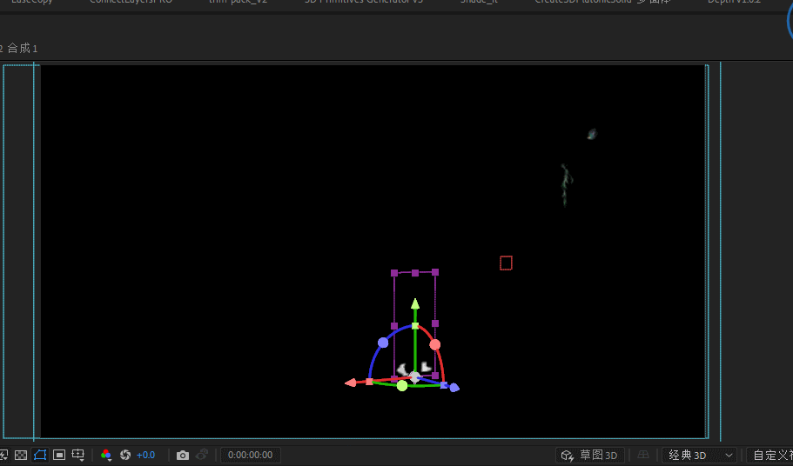Click the blue rotation dot on gizmo arc
Viewport: 793px width, 466px height.
click(x=383, y=343)
